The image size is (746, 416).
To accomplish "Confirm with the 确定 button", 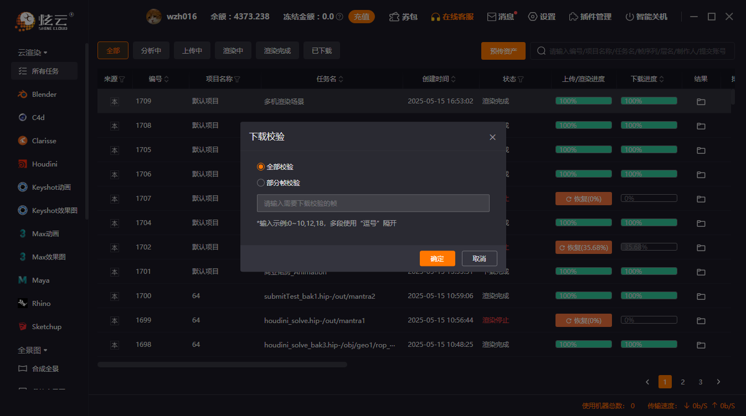I will click(x=438, y=258).
